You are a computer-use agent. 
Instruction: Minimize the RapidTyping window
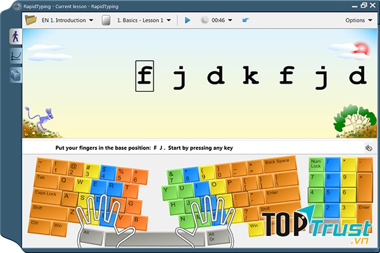(355, 6)
